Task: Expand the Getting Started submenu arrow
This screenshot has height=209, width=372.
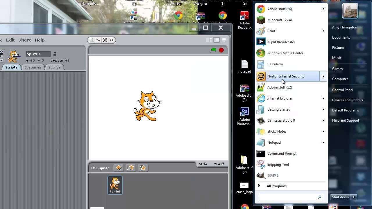Action: [x=323, y=109]
